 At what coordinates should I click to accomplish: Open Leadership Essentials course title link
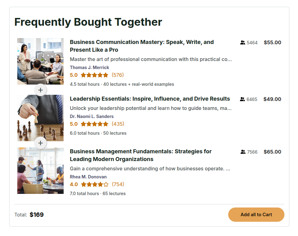[150, 99]
